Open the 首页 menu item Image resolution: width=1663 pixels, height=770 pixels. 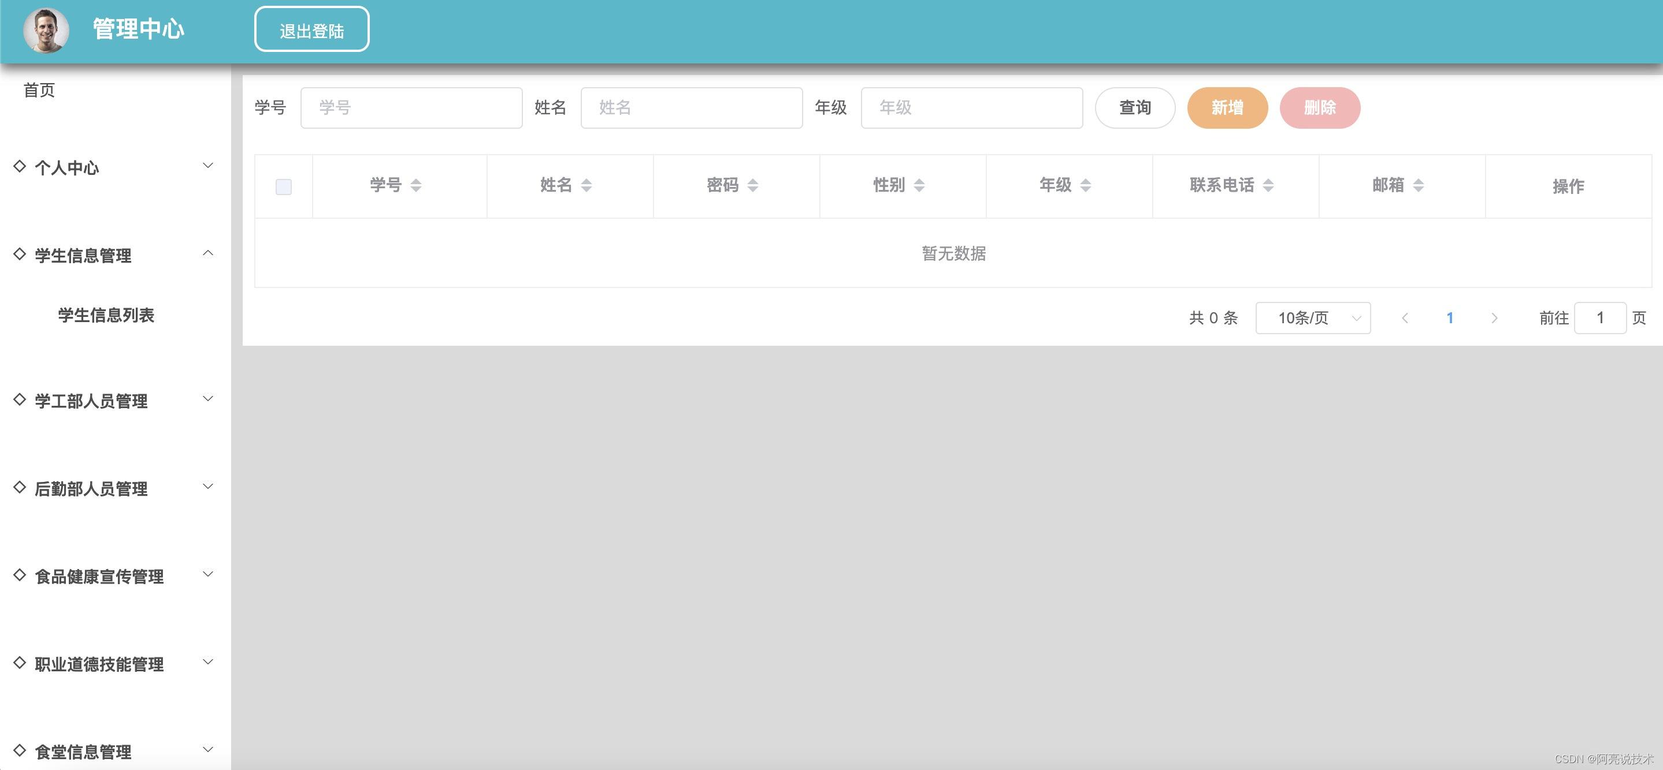pyautogui.click(x=39, y=90)
